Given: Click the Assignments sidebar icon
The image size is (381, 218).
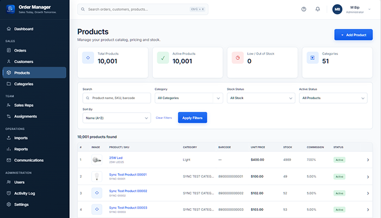Looking at the screenshot, I should tap(9, 116).
